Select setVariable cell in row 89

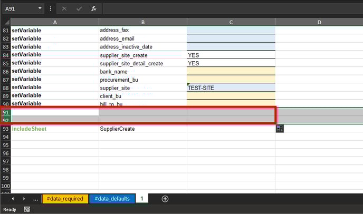pyautogui.click(x=55, y=95)
